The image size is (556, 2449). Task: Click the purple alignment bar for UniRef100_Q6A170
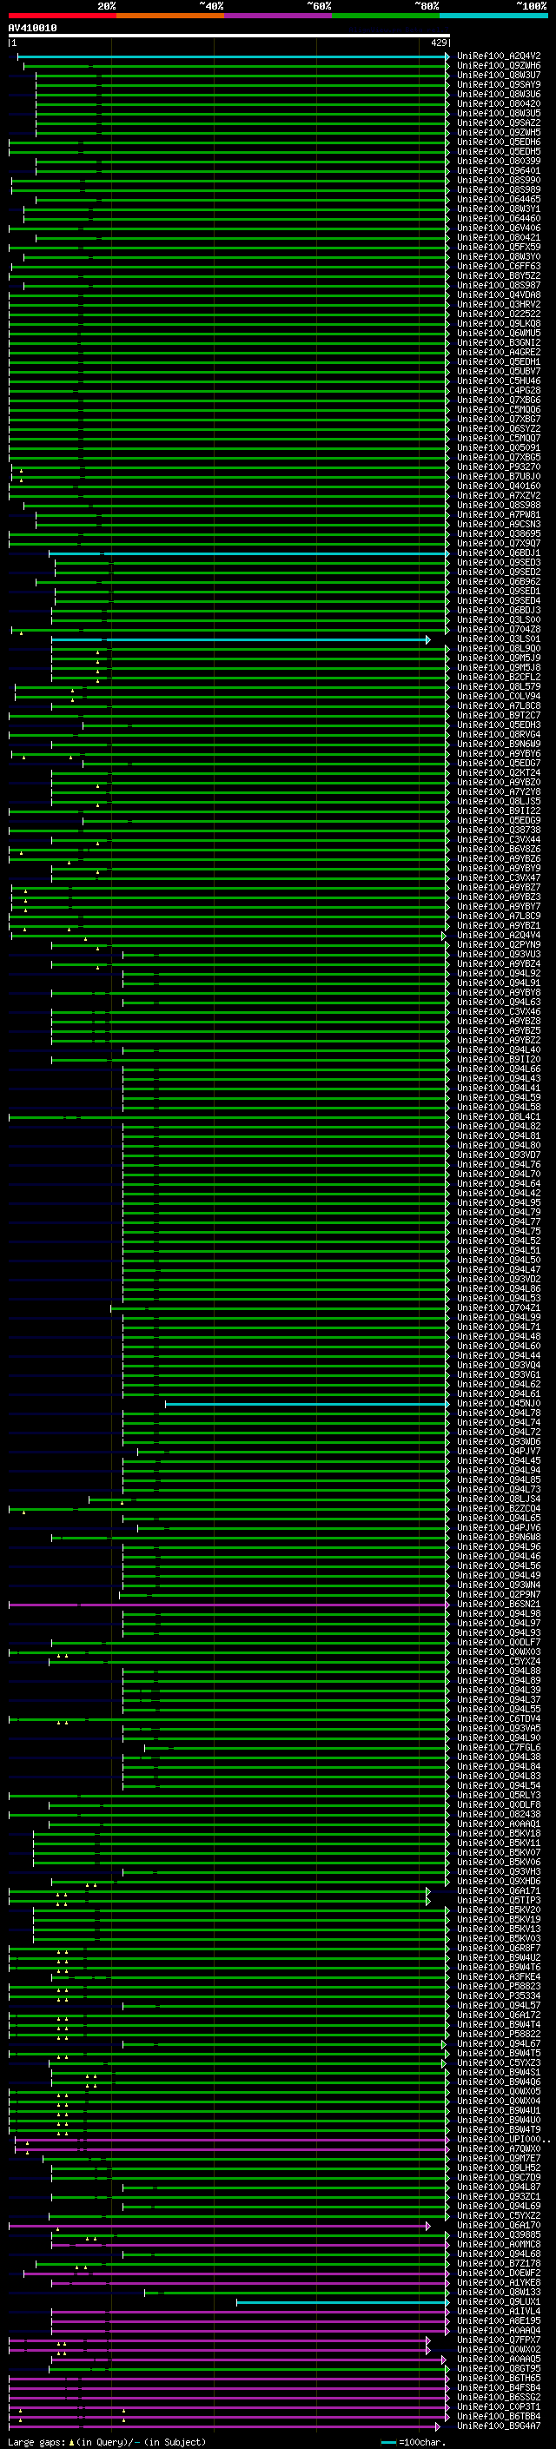pos(218,2227)
